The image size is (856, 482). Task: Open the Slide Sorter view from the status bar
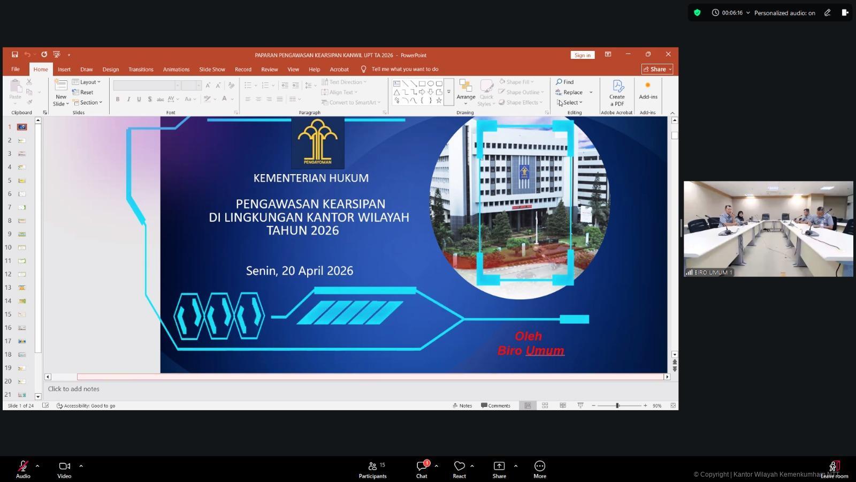[545, 405]
